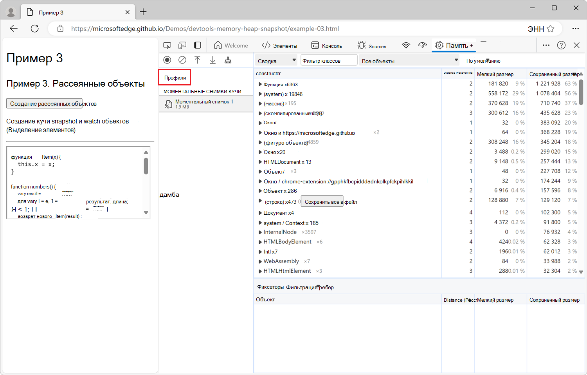The image size is (587, 375).
Task: Select Моментальный снимок 1 snapshot
Action: point(206,104)
